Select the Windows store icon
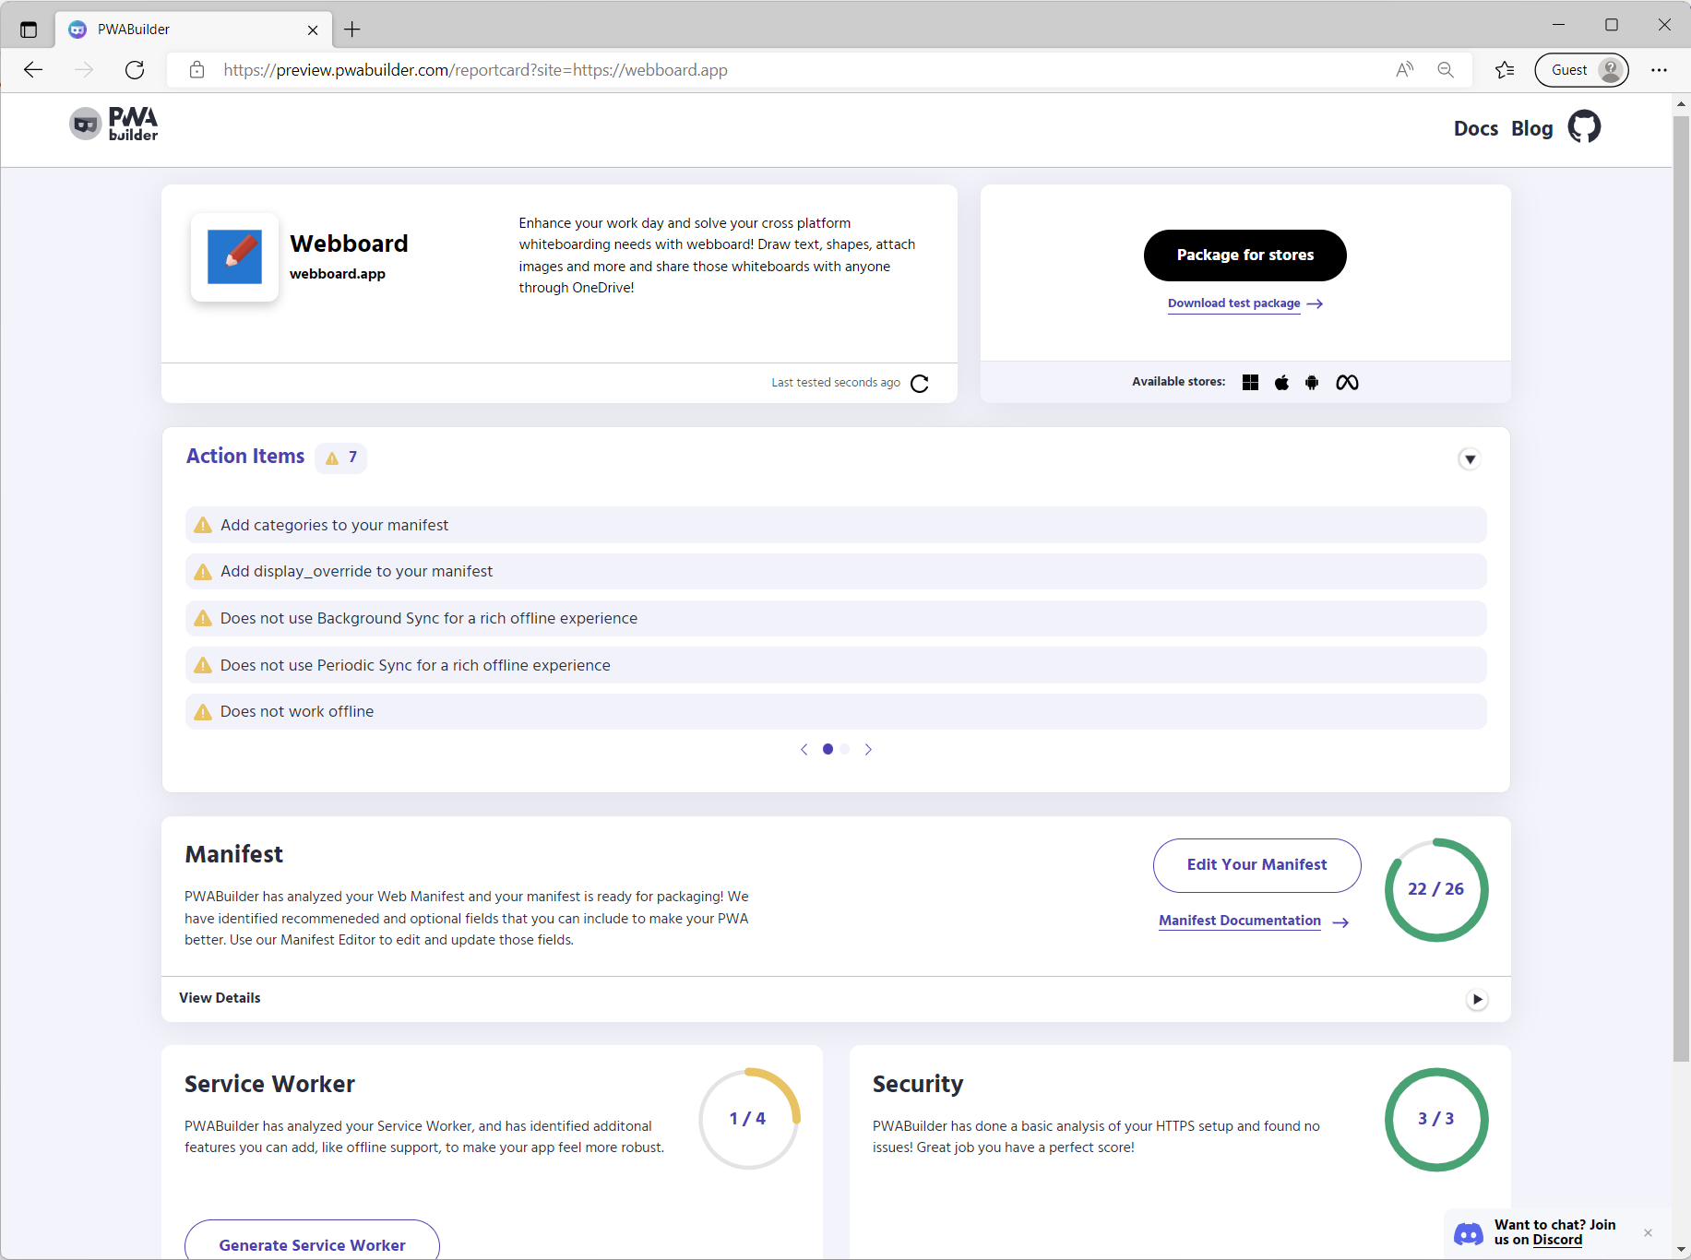This screenshot has height=1260, width=1691. point(1250,383)
